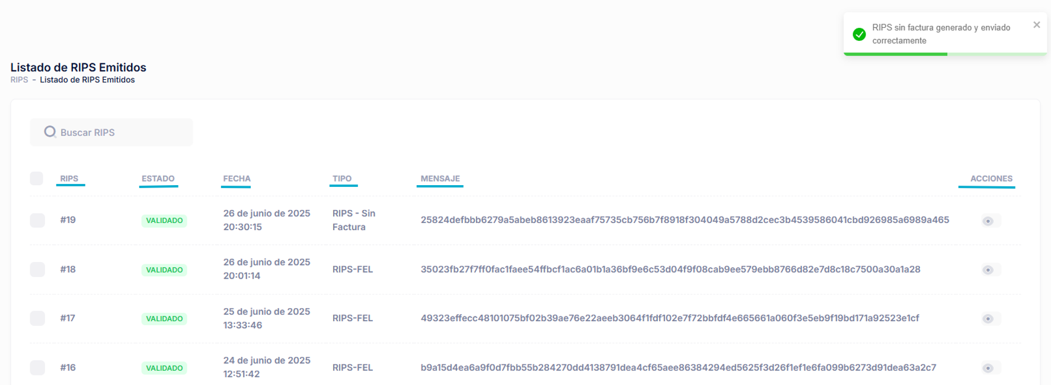Click the view icon for RIPS #18
Viewport: 1051px width, 385px height.
[988, 270]
